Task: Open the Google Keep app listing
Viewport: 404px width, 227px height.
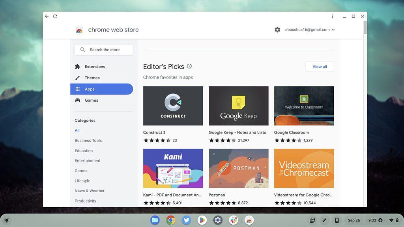Action: pyautogui.click(x=238, y=105)
